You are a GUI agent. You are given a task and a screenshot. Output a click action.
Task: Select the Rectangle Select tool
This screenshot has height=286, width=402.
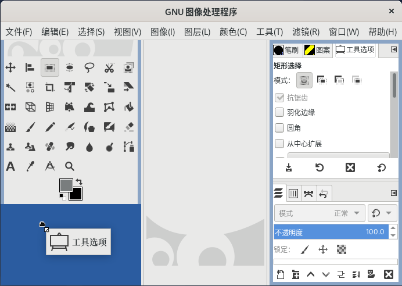[x=50, y=67]
